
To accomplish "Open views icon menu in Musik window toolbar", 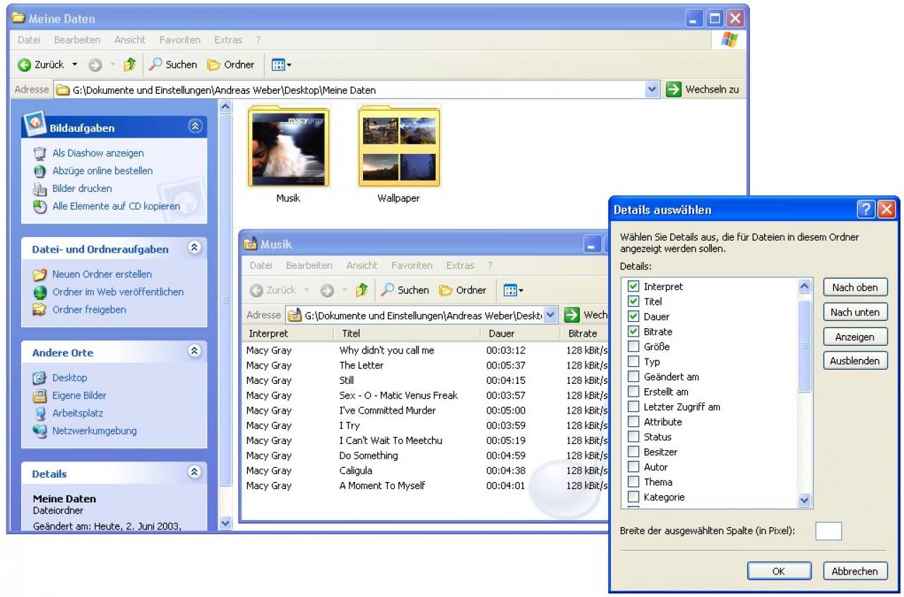I will click(513, 290).
